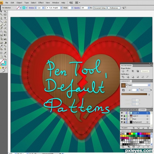The image size is (154, 154).
Task: Click Minus Front shape mode icon
Action: tap(128, 71)
